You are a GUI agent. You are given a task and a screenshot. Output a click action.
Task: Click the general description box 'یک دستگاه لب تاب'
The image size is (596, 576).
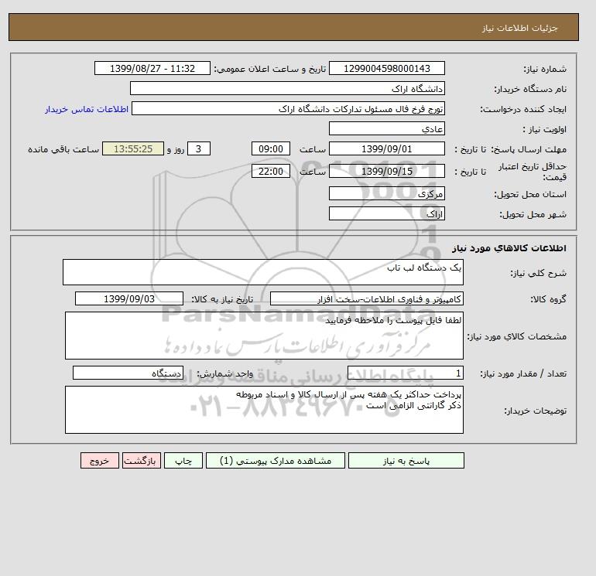pyautogui.click(x=263, y=272)
